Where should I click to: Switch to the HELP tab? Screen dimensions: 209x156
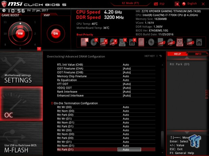(x=177, y=54)
